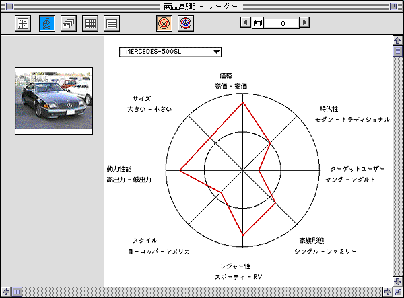Choose the single red radar chart mode
Viewport: 404px width, 298px height.
[x=164, y=24]
